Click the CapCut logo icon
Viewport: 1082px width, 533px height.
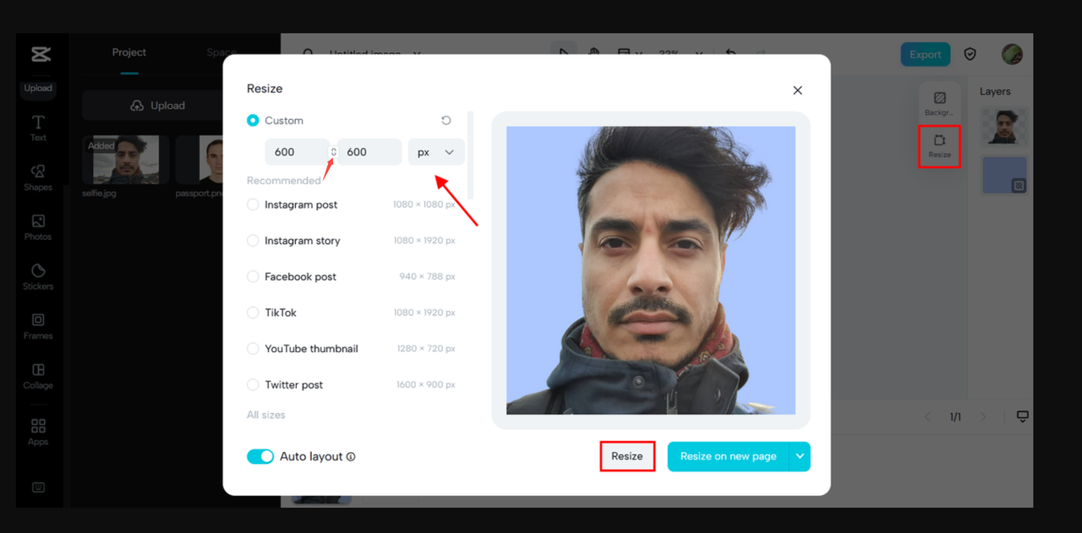tap(41, 55)
